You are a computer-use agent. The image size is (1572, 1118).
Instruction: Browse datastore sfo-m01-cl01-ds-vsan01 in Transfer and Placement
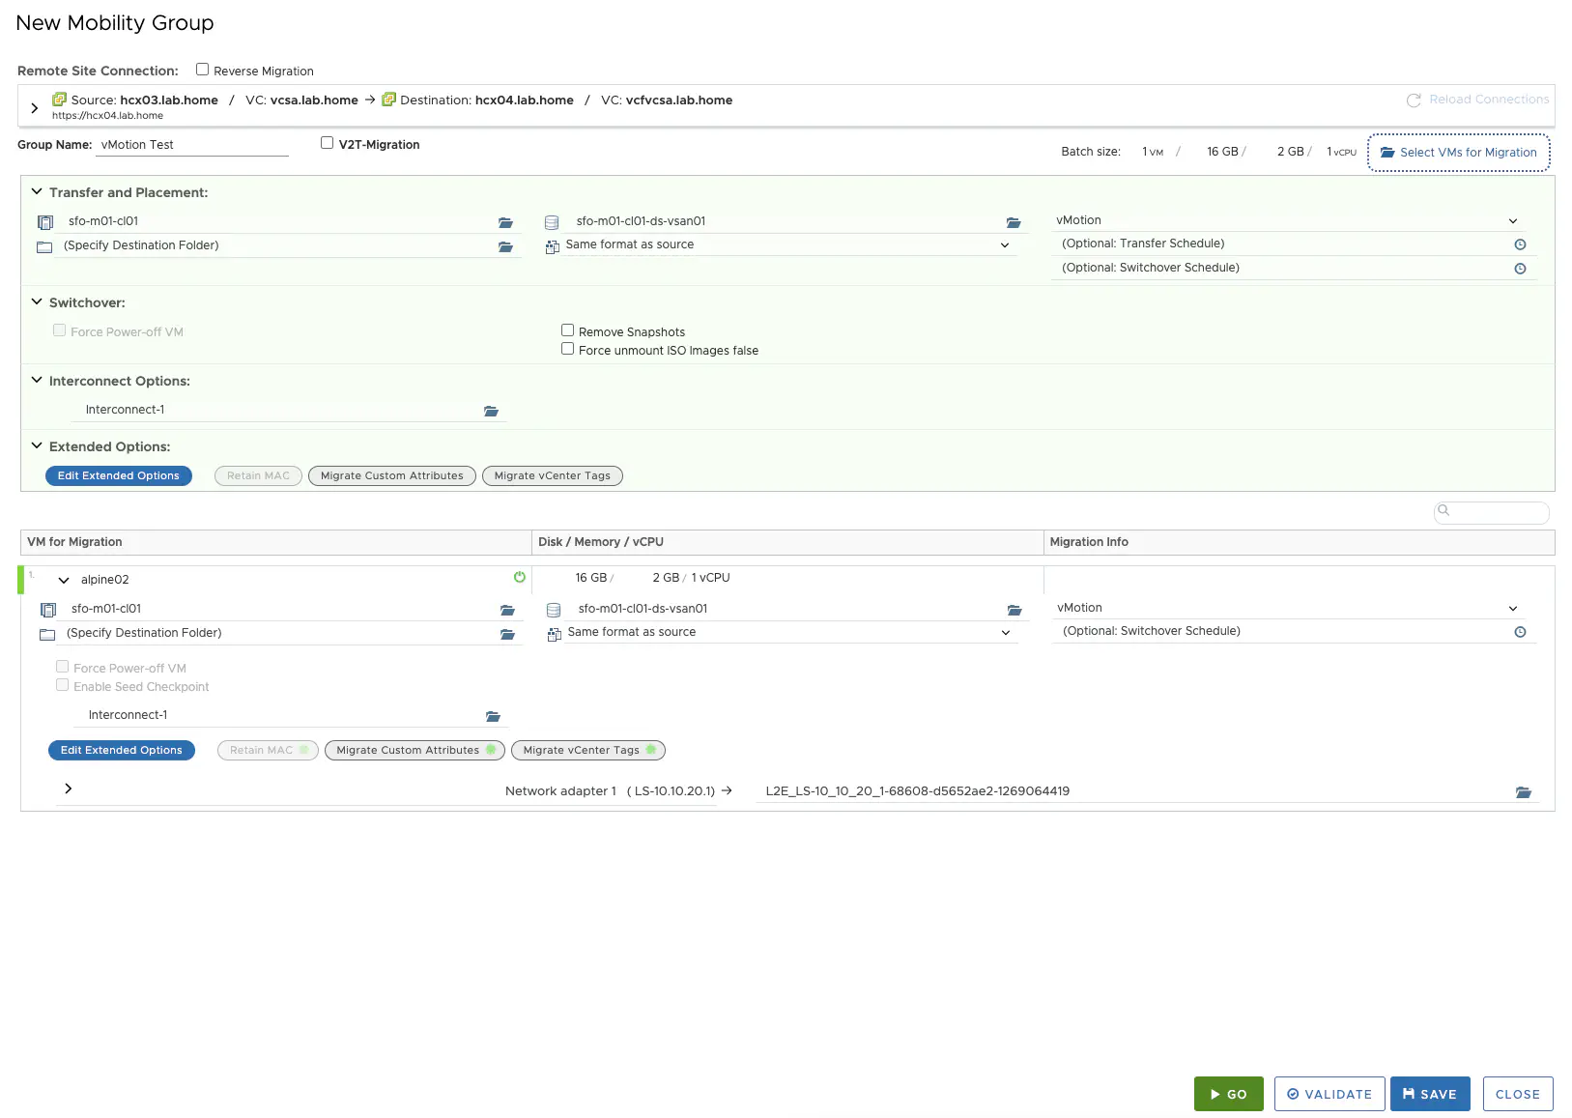click(1014, 222)
